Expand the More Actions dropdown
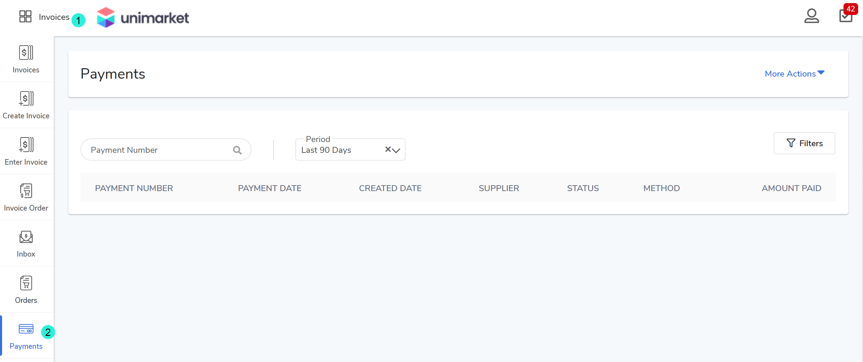 (x=794, y=74)
